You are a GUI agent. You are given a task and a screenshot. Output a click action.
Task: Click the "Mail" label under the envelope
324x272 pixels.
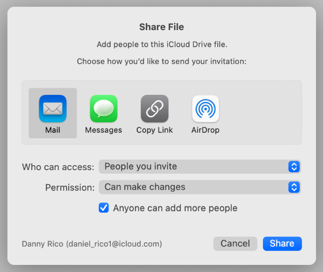pyautogui.click(x=53, y=130)
